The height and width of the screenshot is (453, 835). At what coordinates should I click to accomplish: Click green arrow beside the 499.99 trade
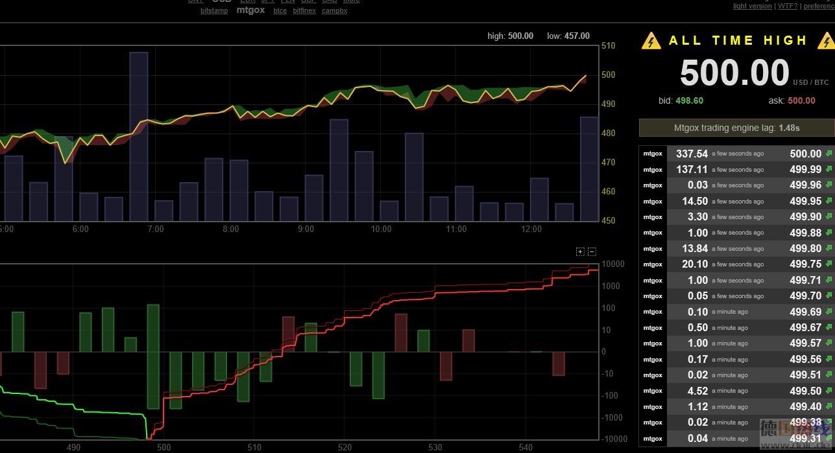829,170
